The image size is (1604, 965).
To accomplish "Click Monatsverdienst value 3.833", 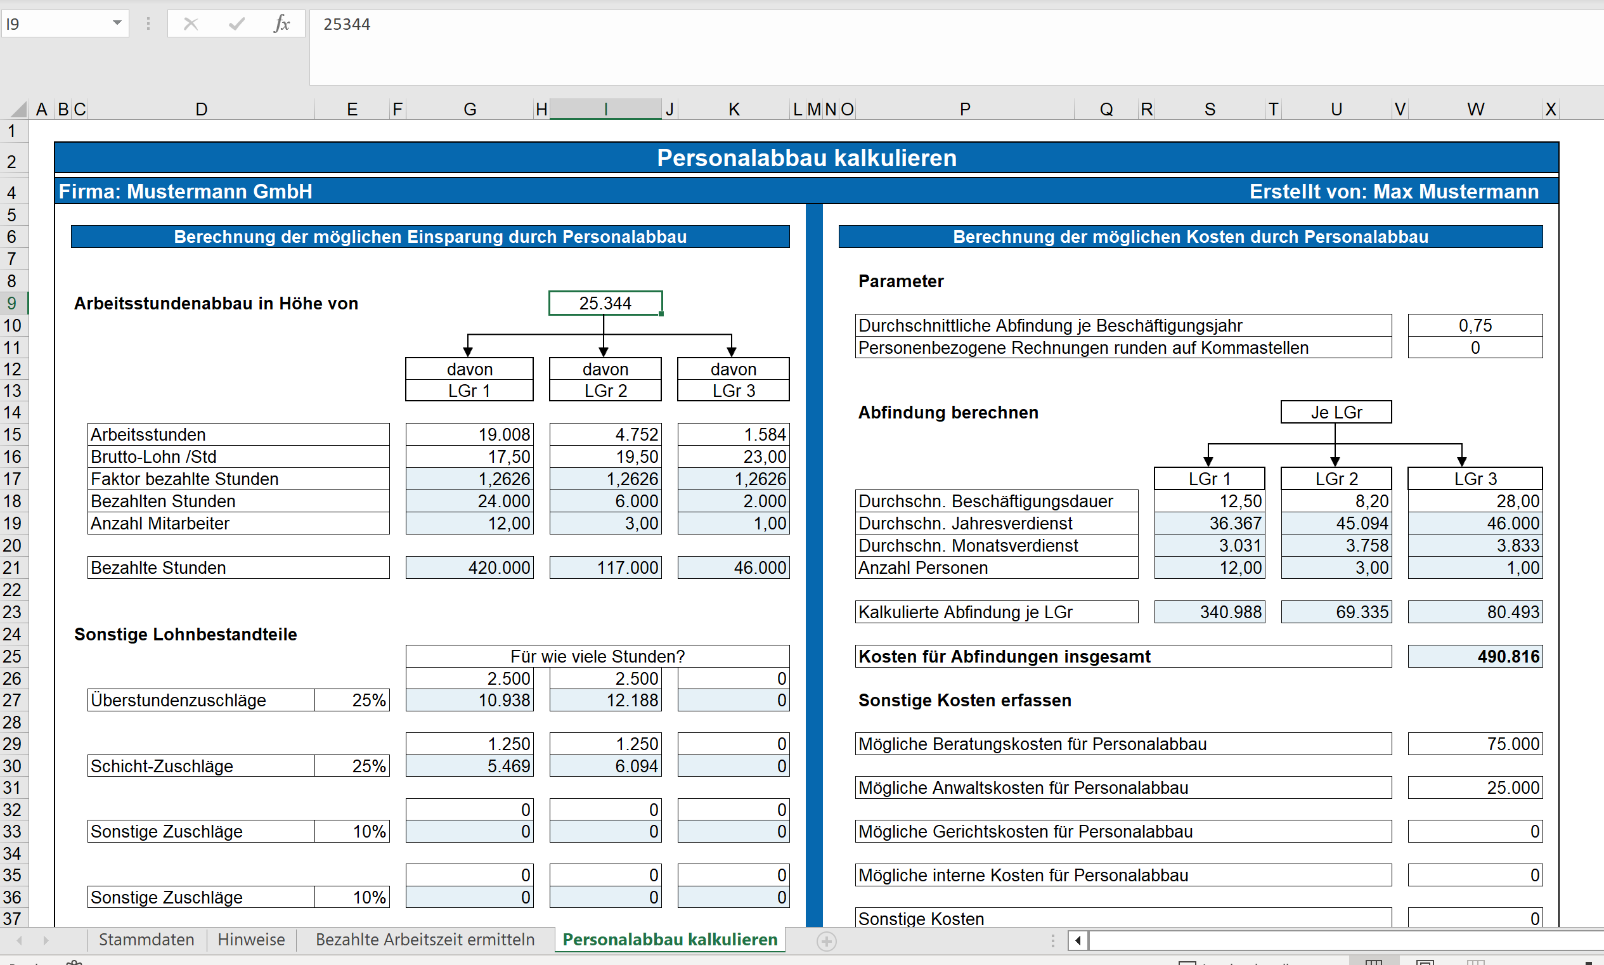I will [1475, 545].
